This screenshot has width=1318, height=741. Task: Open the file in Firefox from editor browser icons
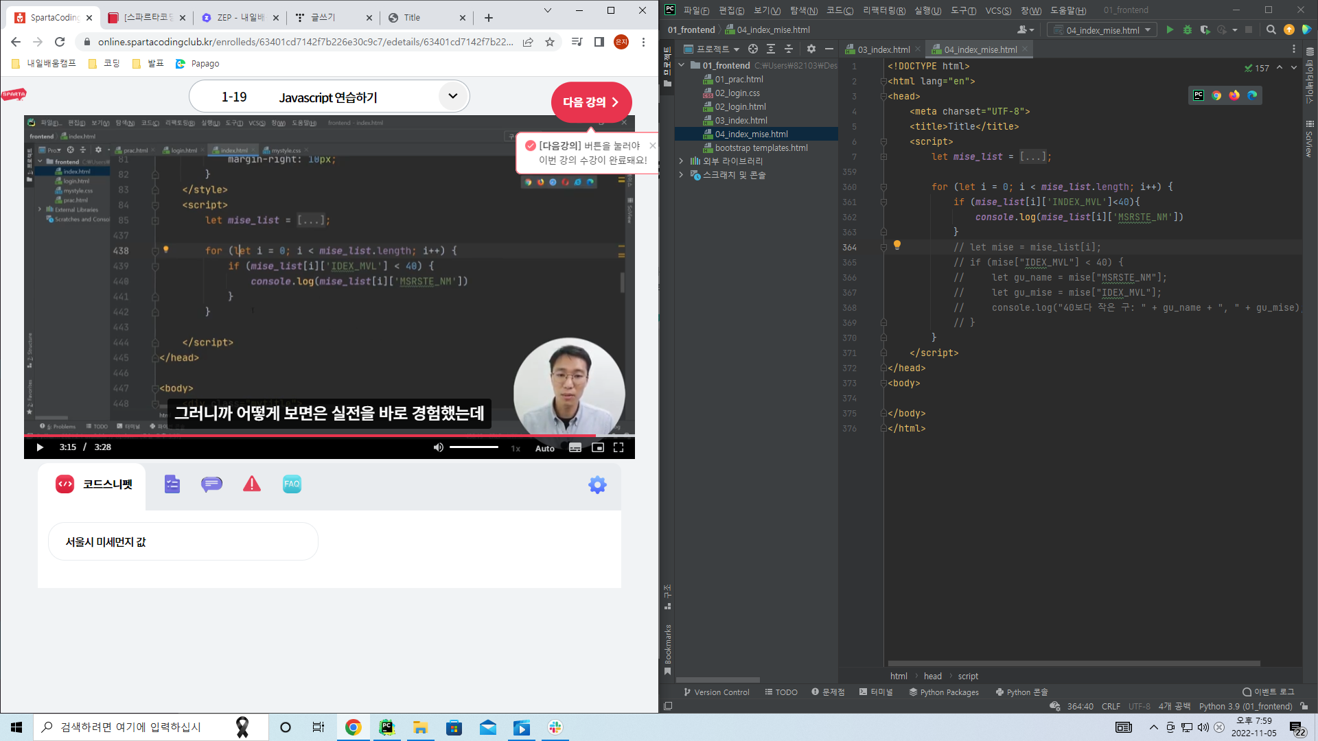[x=1234, y=95]
